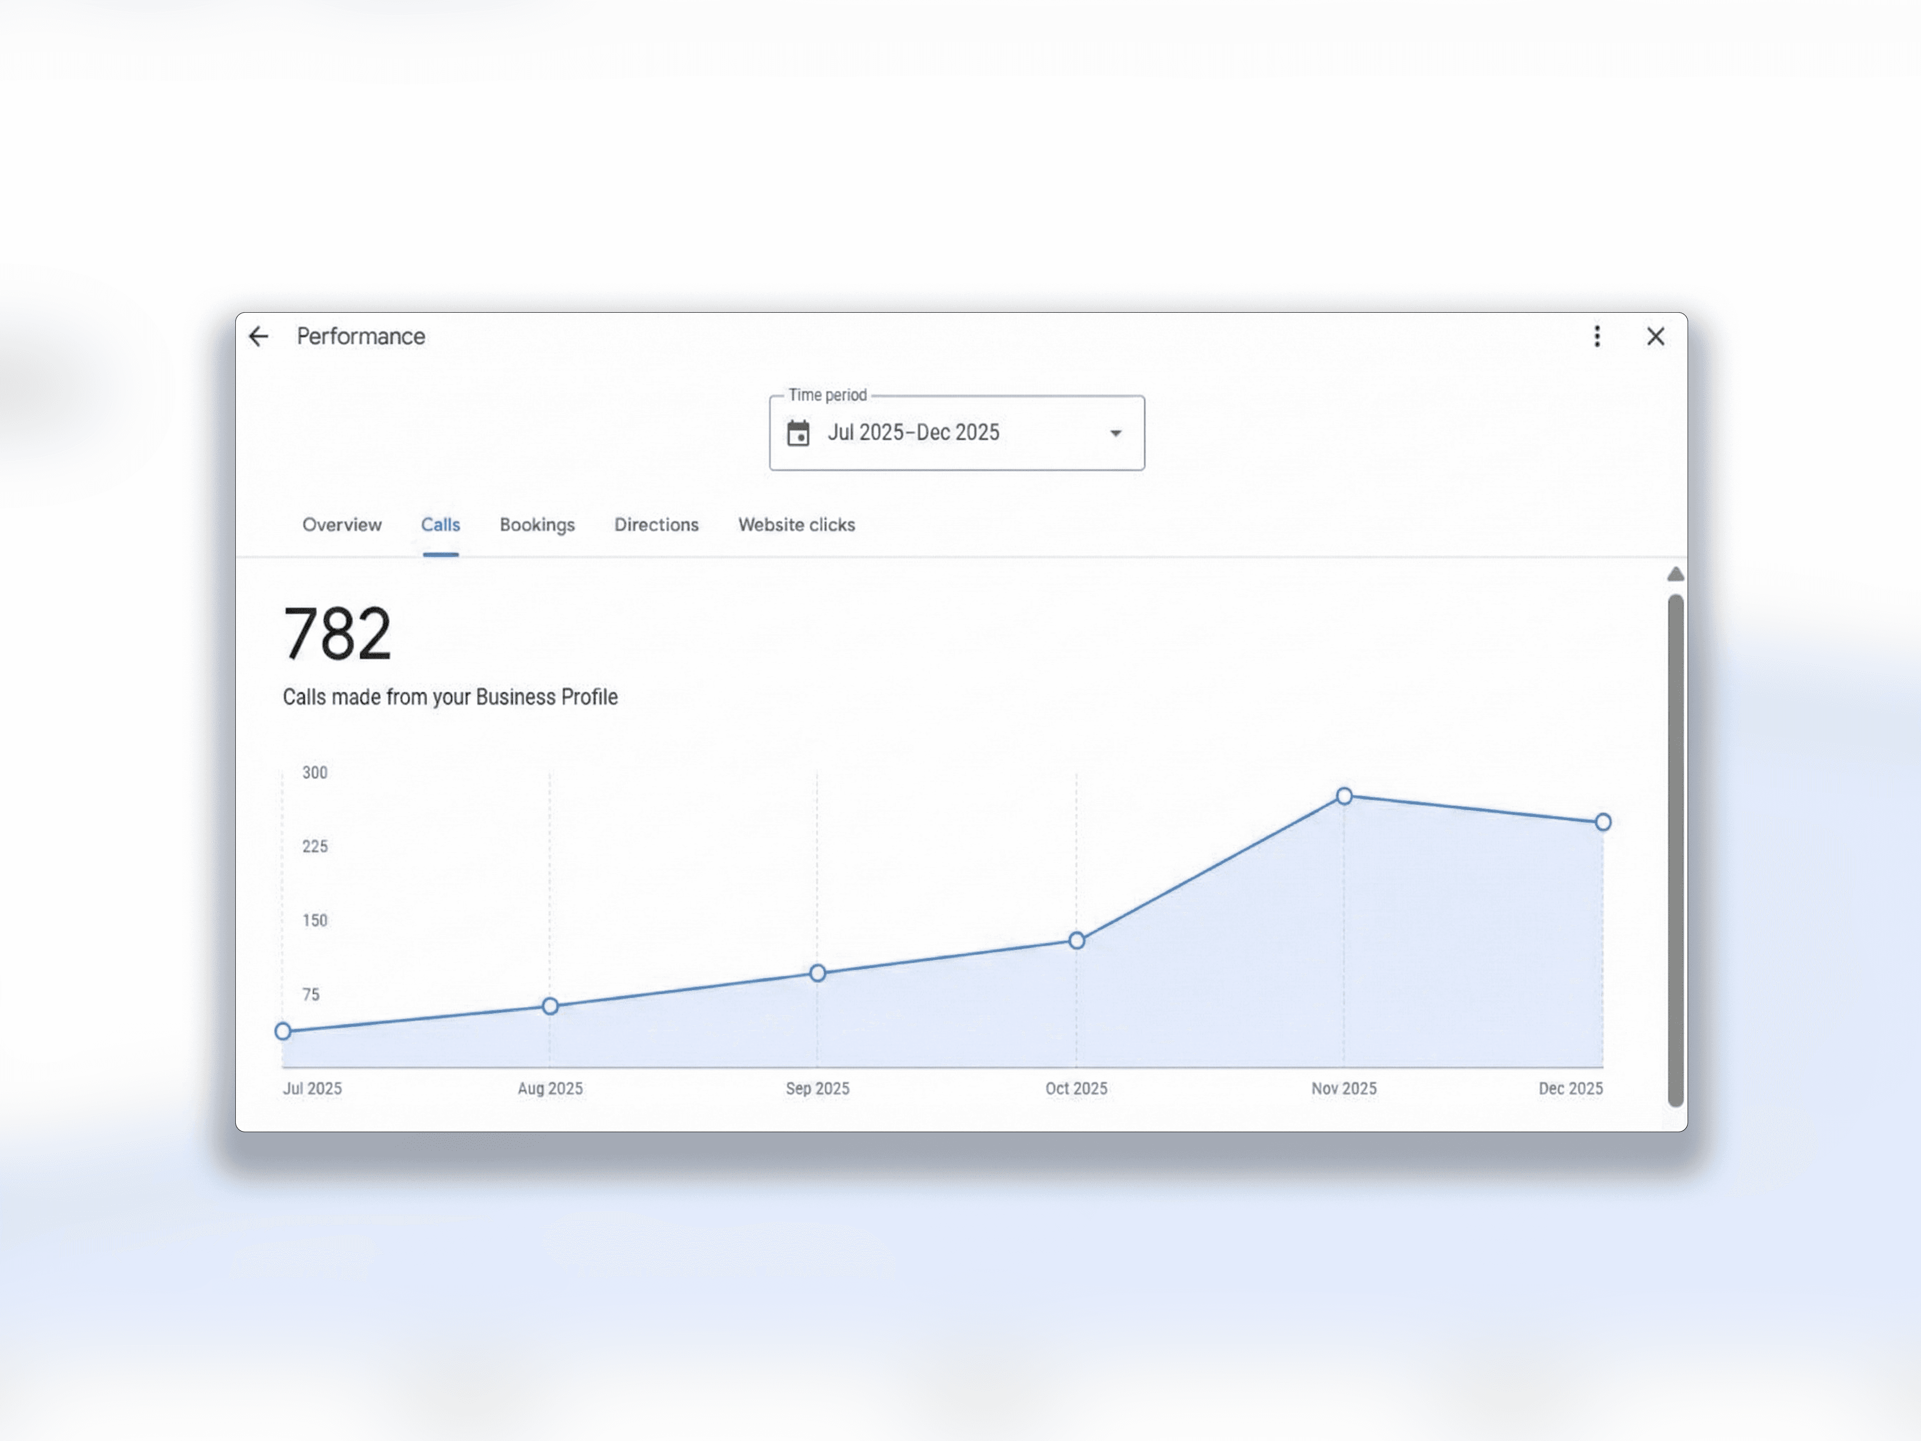Screen dimensions: 1921x1441
Task: Expand the Time period dropdown arrow
Action: point(1115,433)
